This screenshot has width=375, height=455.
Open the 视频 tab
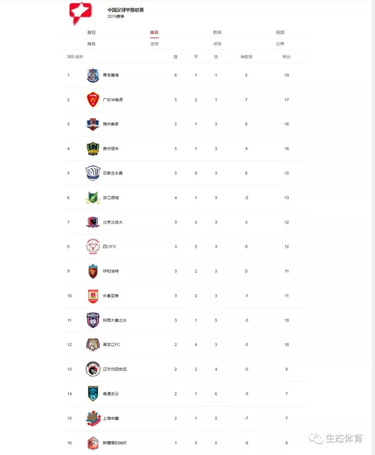tap(280, 32)
